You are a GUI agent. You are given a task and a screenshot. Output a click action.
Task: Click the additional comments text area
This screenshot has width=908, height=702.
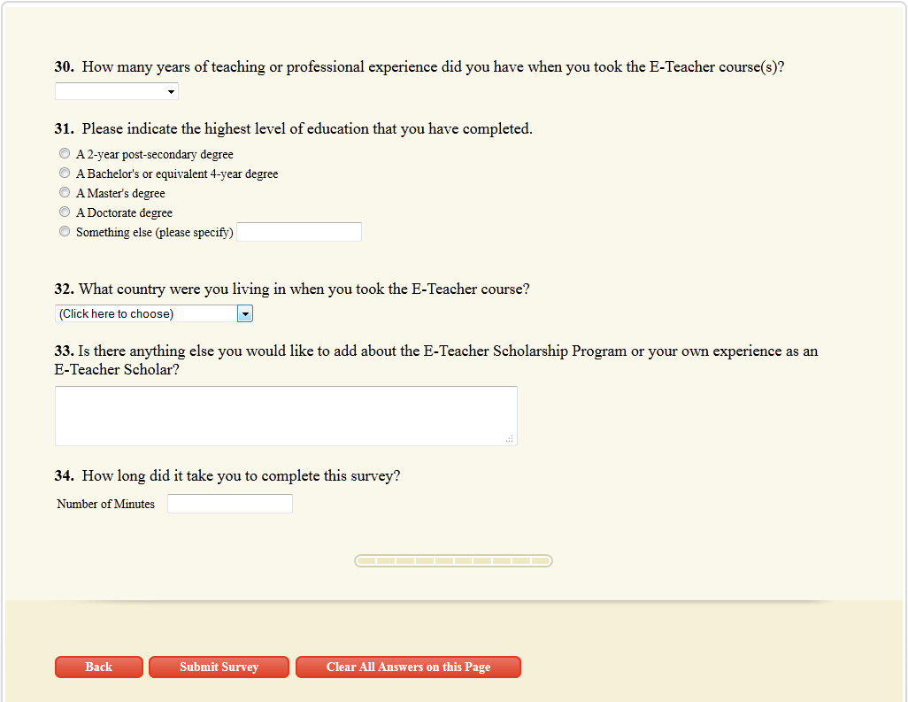pos(285,415)
